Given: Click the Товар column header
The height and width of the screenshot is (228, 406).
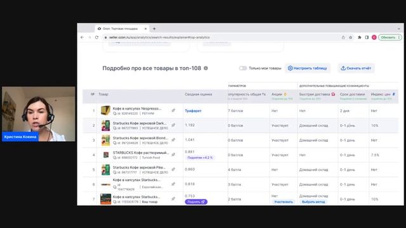Looking at the screenshot, I should (103, 94).
